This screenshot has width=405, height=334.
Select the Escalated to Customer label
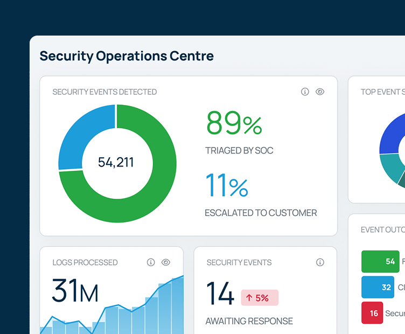[261, 213]
